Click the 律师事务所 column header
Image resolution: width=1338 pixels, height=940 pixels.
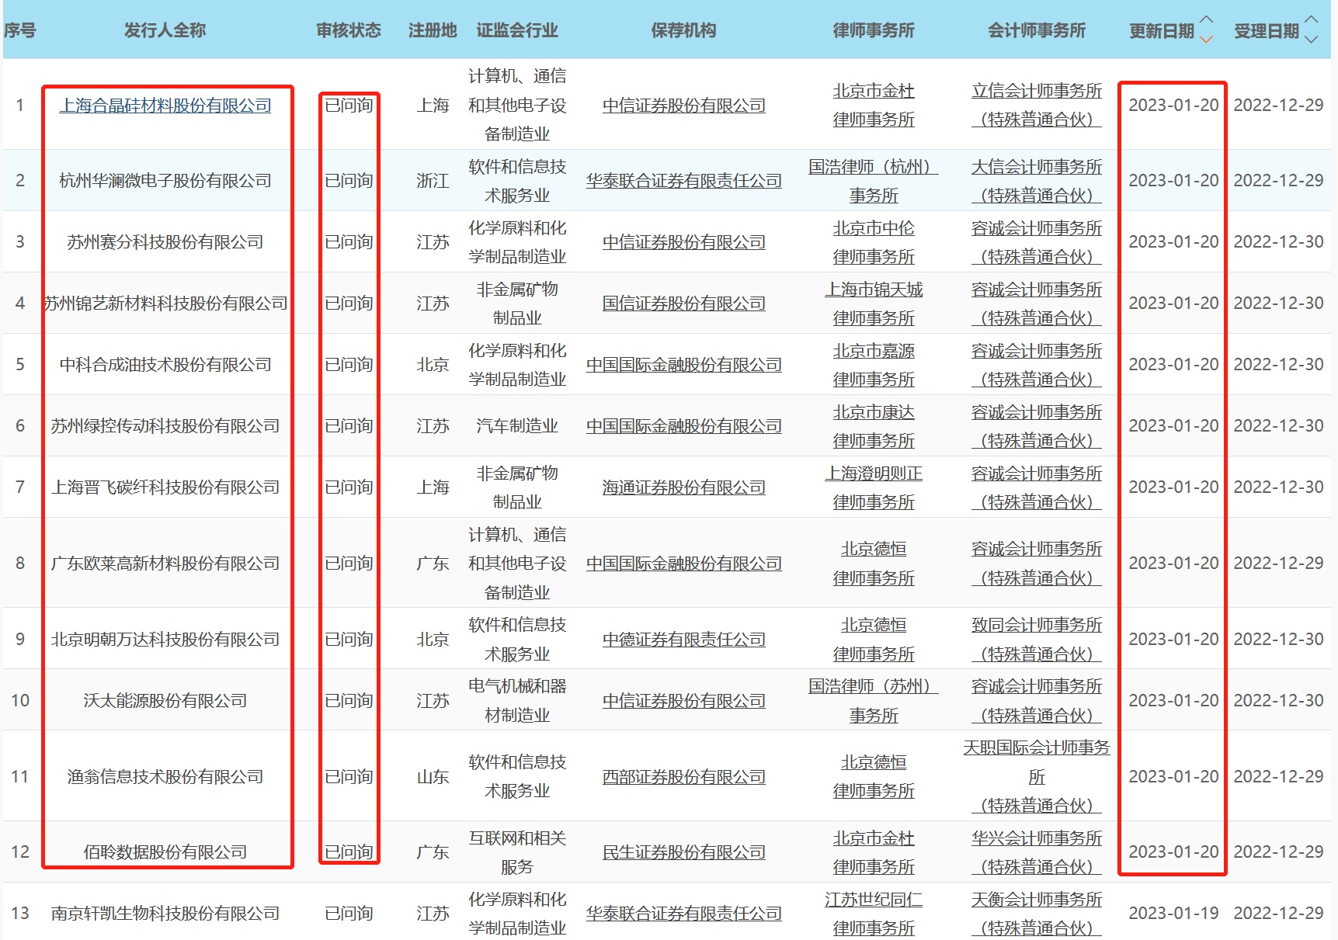[x=874, y=30]
